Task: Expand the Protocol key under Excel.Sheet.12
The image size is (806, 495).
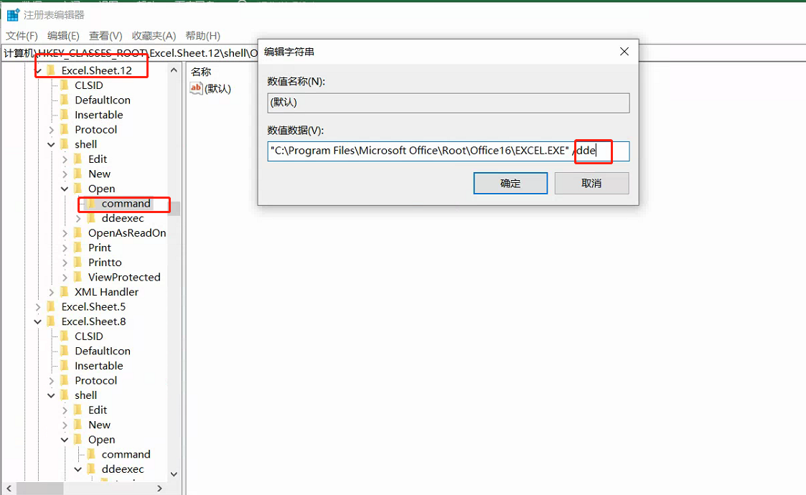Action: coord(52,130)
